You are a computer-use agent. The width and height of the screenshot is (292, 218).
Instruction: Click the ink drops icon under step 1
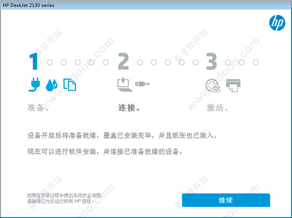[x=52, y=85]
